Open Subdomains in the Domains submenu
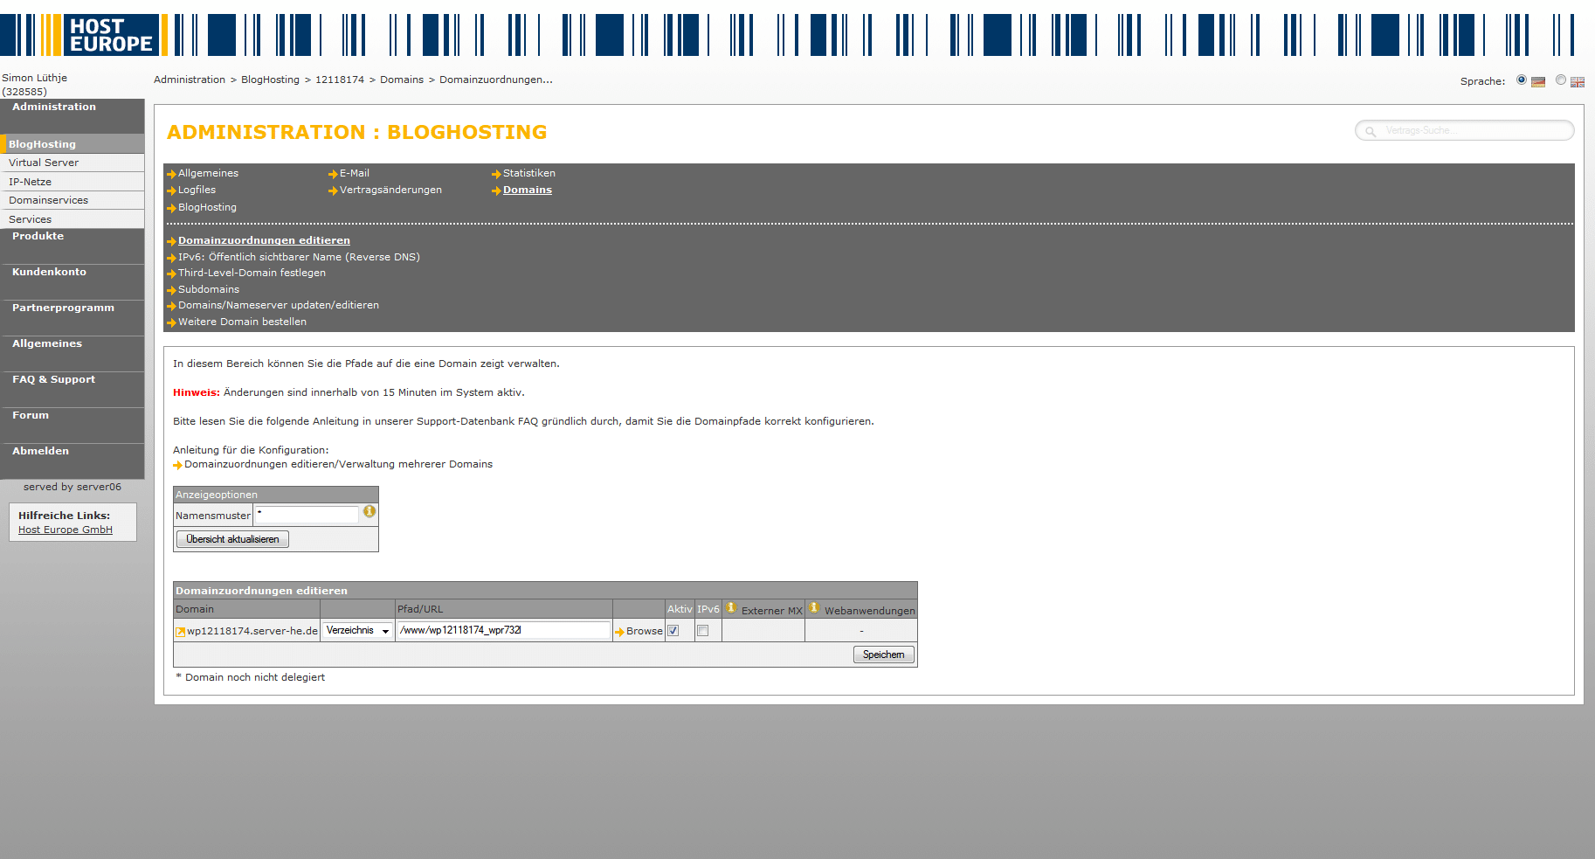Viewport: 1595px width, 859px height. click(x=208, y=289)
